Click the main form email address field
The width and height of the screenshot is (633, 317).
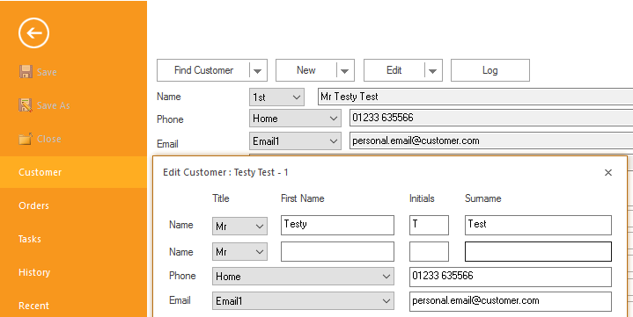tap(491, 140)
